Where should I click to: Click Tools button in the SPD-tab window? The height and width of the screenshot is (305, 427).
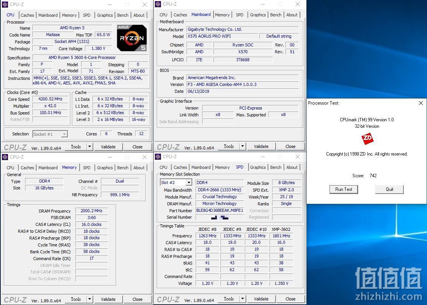[229, 299]
